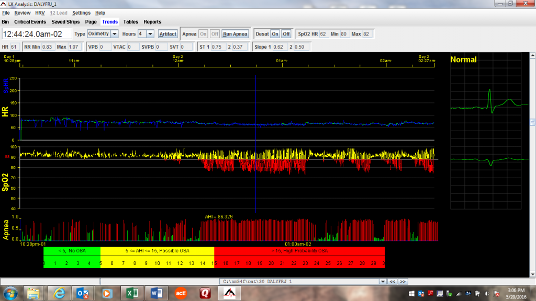Click the yellow Possible OSA scale section
Viewport: 536px width, 301px height.
(x=157, y=257)
